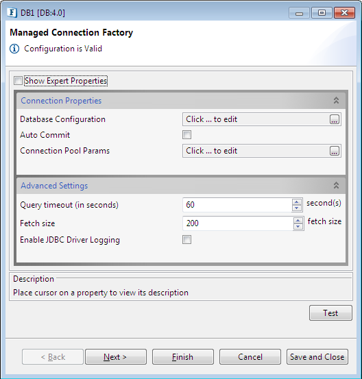The width and height of the screenshot is (362, 379).
Task: Enable JDBC Driver Logging checkbox
Action: [186, 240]
